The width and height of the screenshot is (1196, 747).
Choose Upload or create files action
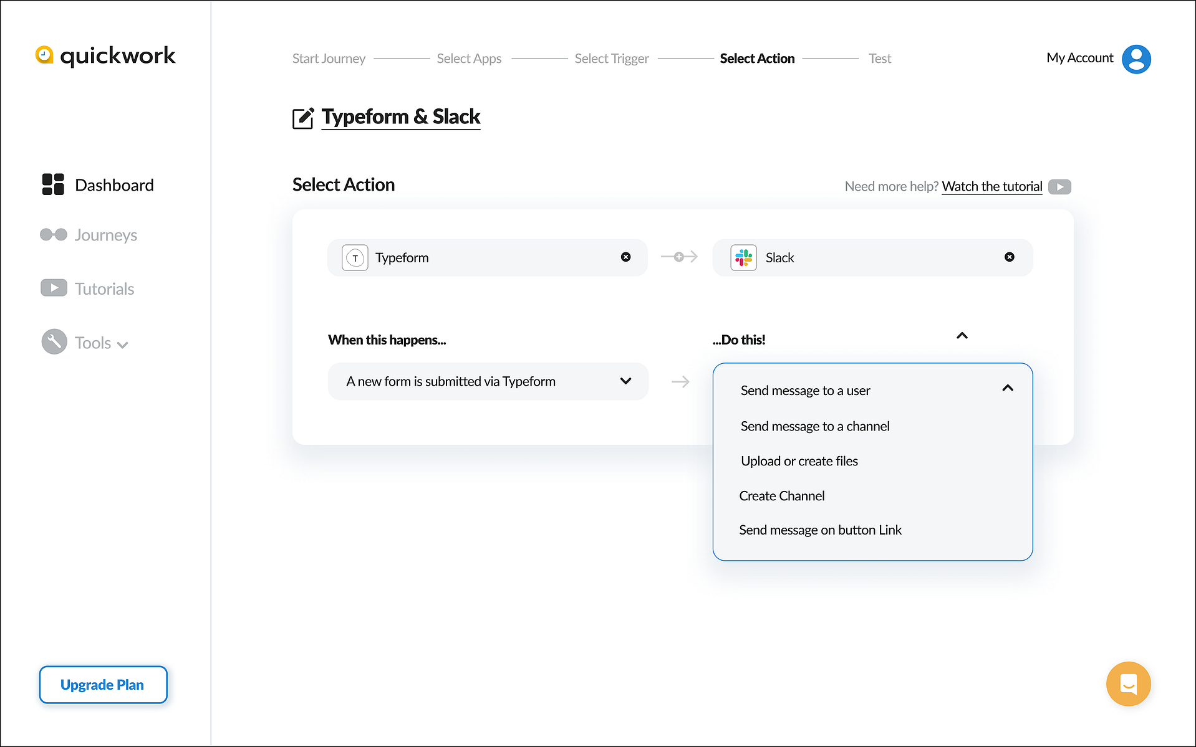[x=799, y=461]
